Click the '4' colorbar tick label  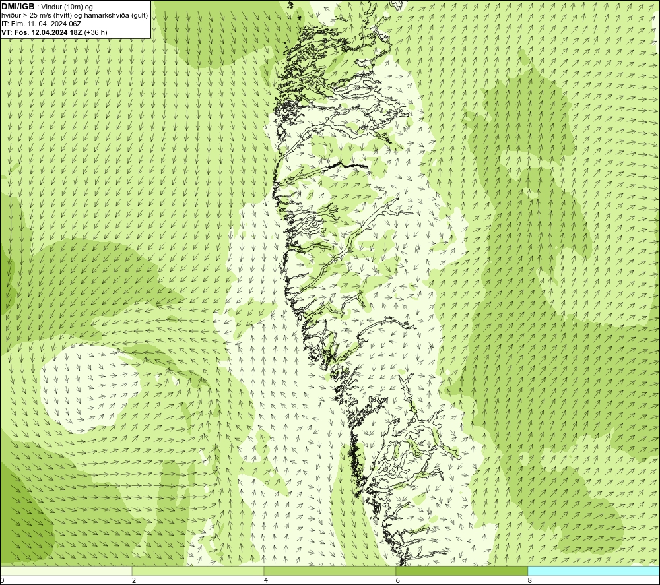[266, 581]
